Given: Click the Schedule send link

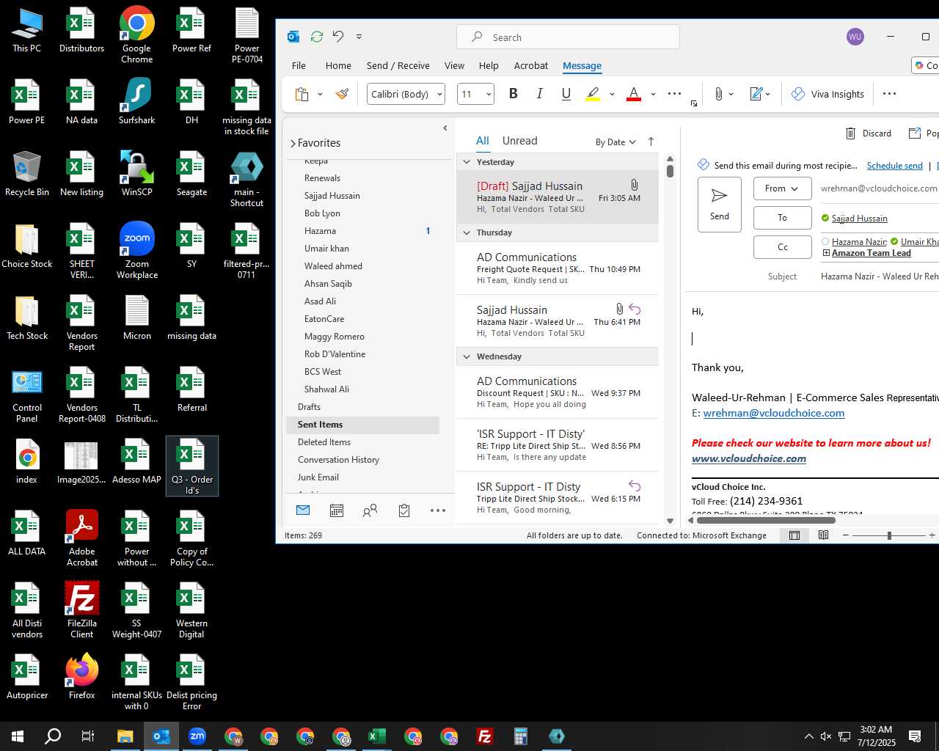Looking at the screenshot, I should 895,166.
